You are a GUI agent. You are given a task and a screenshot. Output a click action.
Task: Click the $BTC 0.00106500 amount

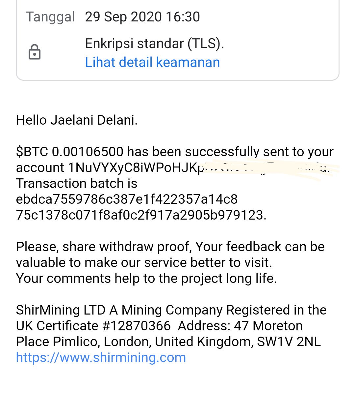pyautogui.click(x=70, y=152)
